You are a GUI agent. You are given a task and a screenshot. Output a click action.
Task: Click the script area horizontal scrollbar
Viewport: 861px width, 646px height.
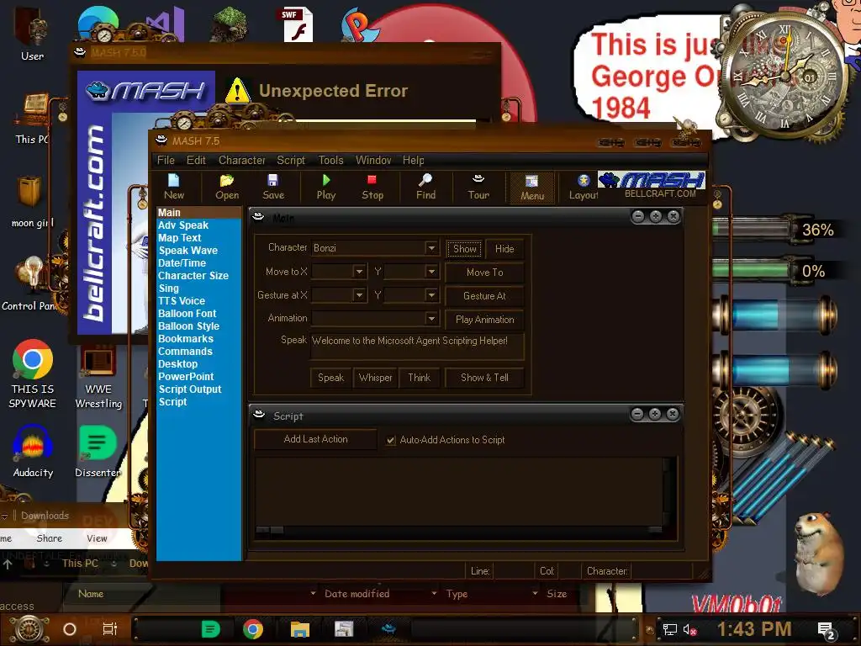[459, 530]
